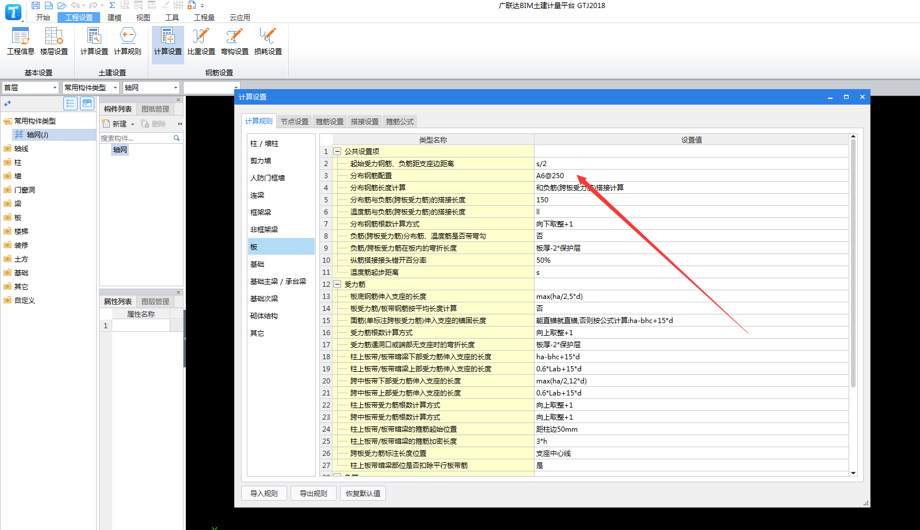Viewport: 920px width, 530px height.
Task: Open 损耗设置 loss settings
Action: coord(268,41)
